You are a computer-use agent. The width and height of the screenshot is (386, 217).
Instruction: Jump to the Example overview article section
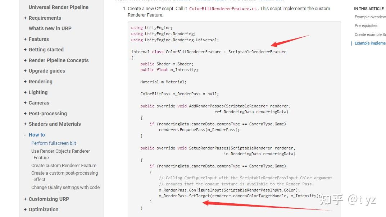click(x=370, y=17)
